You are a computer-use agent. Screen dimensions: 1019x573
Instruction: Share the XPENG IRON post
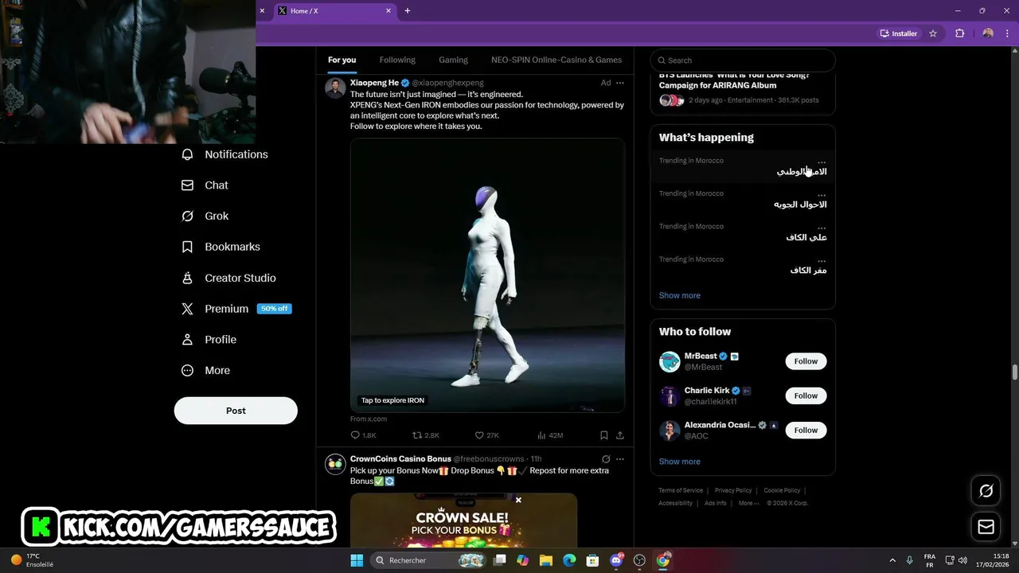pyautogui.click(x=620, y=435)
